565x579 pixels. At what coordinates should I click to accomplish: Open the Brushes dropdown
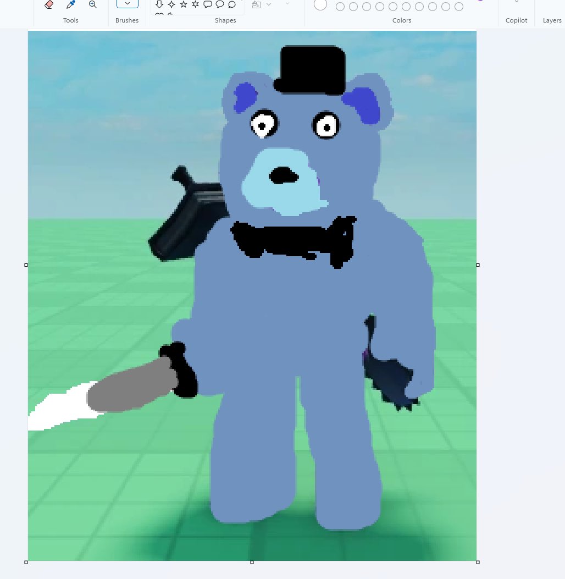click(x=128, y=4)
